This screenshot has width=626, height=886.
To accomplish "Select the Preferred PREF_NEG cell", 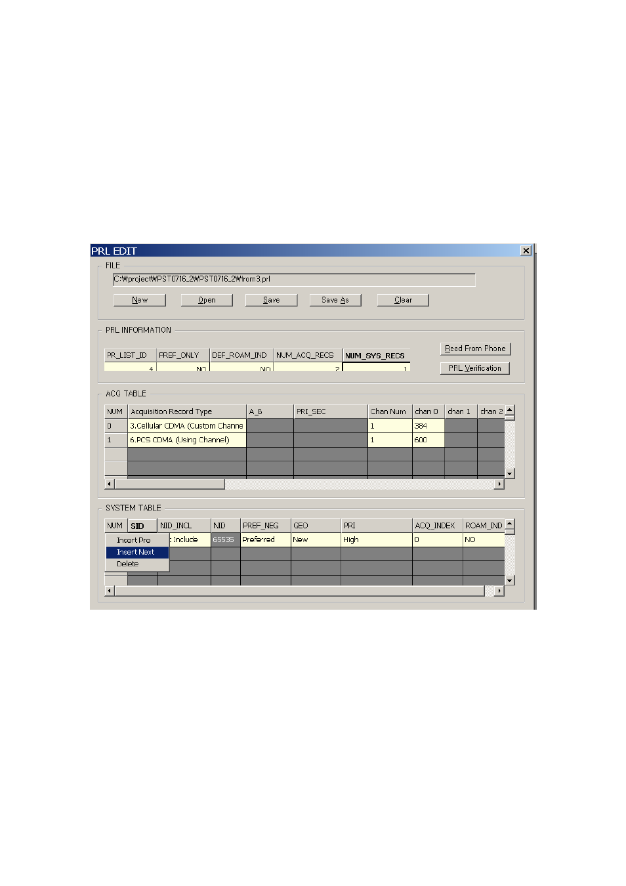I will [265, 539].
